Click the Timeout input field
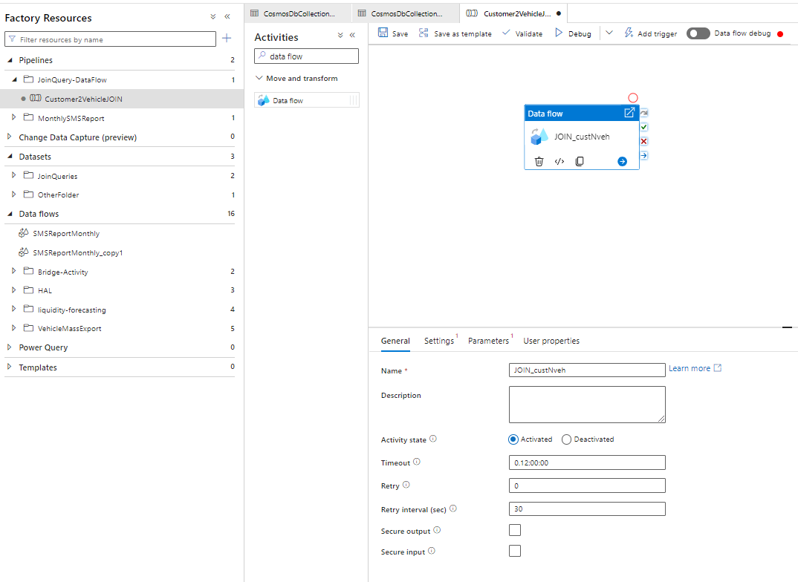The width and height of the screenshot is (798, 582). (x=587, y=462)
